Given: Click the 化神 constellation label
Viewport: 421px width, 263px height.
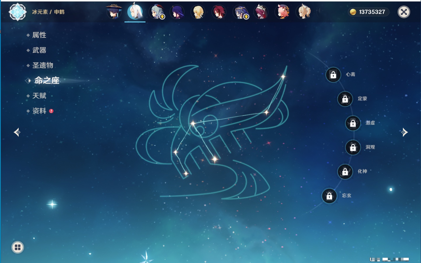Looking at the screenshot, I should (362, 171).
